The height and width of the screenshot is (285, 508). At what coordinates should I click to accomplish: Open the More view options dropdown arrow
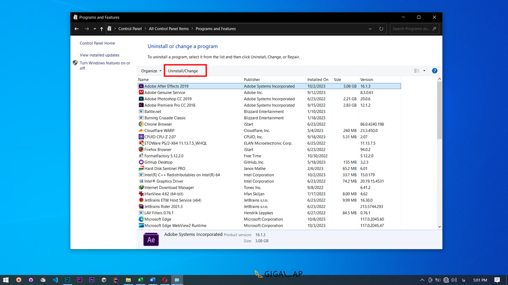424,71
